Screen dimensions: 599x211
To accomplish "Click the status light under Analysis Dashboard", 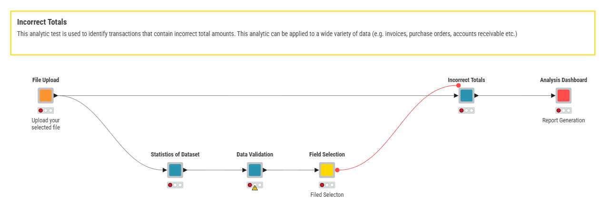I will [563, 110].
